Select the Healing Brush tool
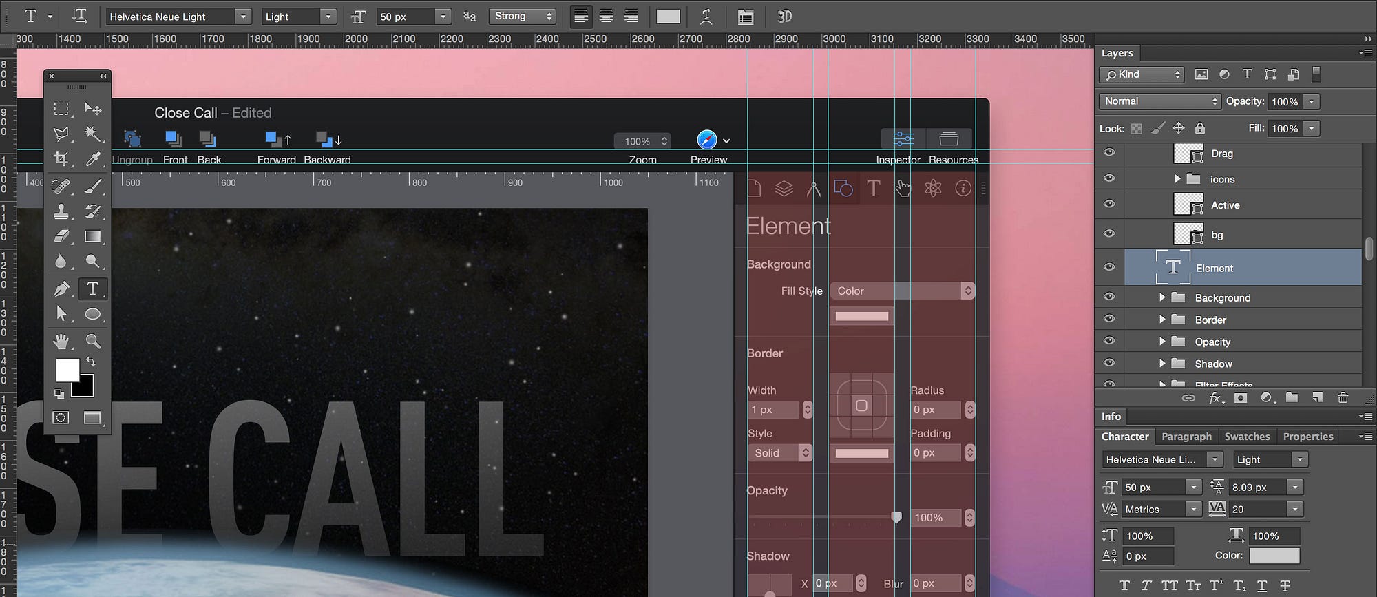Image resolution: width=1377 pixels, height=597 pixels. pos(61,186)
